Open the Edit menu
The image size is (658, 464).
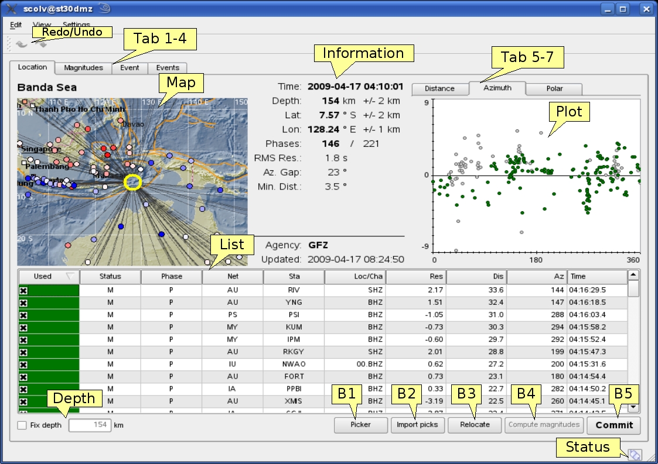click(x=16, y=25)
